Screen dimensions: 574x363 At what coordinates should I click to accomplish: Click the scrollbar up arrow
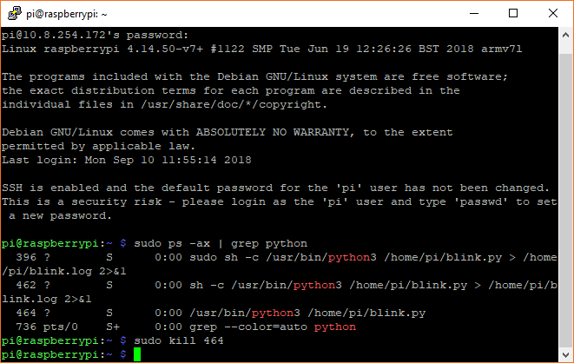(565, 35)
